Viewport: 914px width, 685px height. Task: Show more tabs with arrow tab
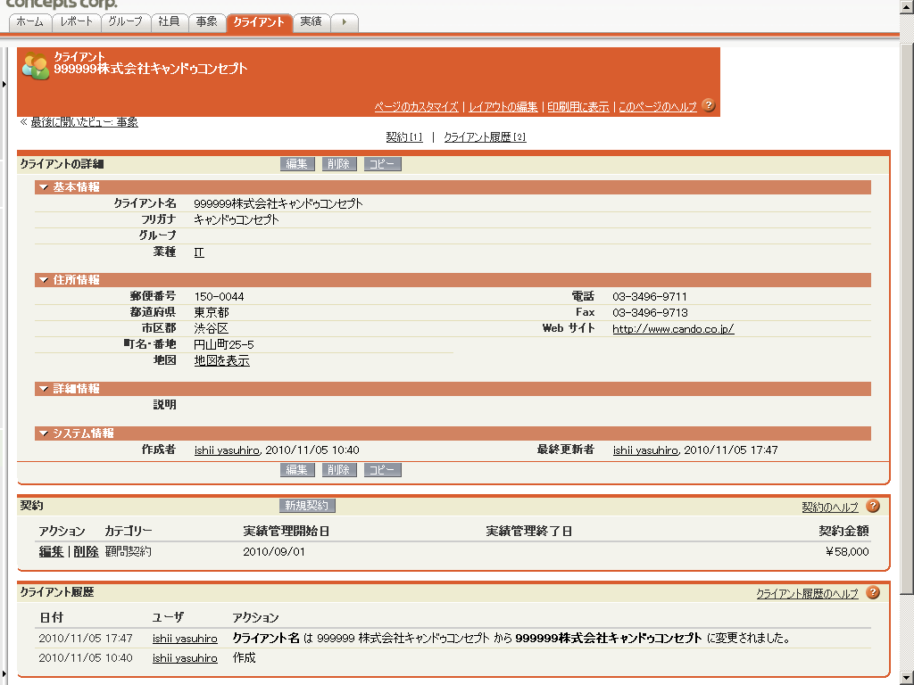pos(345,22)
